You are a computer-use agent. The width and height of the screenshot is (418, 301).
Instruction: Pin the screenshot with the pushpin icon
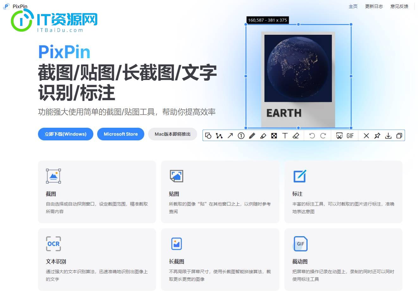377,136
